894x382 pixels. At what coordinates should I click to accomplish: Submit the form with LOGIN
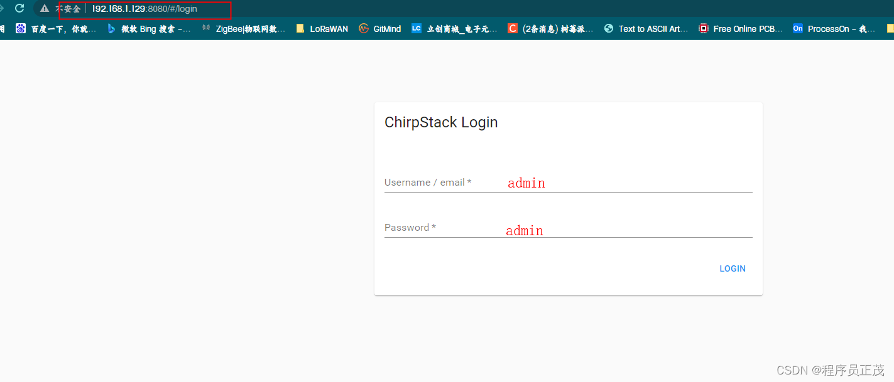(x=733, y=268)
